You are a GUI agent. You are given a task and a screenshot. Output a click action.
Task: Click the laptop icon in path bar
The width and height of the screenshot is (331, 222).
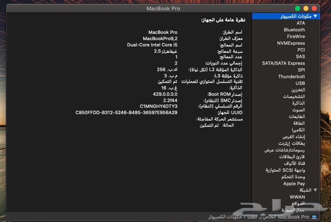coord(314,217)
